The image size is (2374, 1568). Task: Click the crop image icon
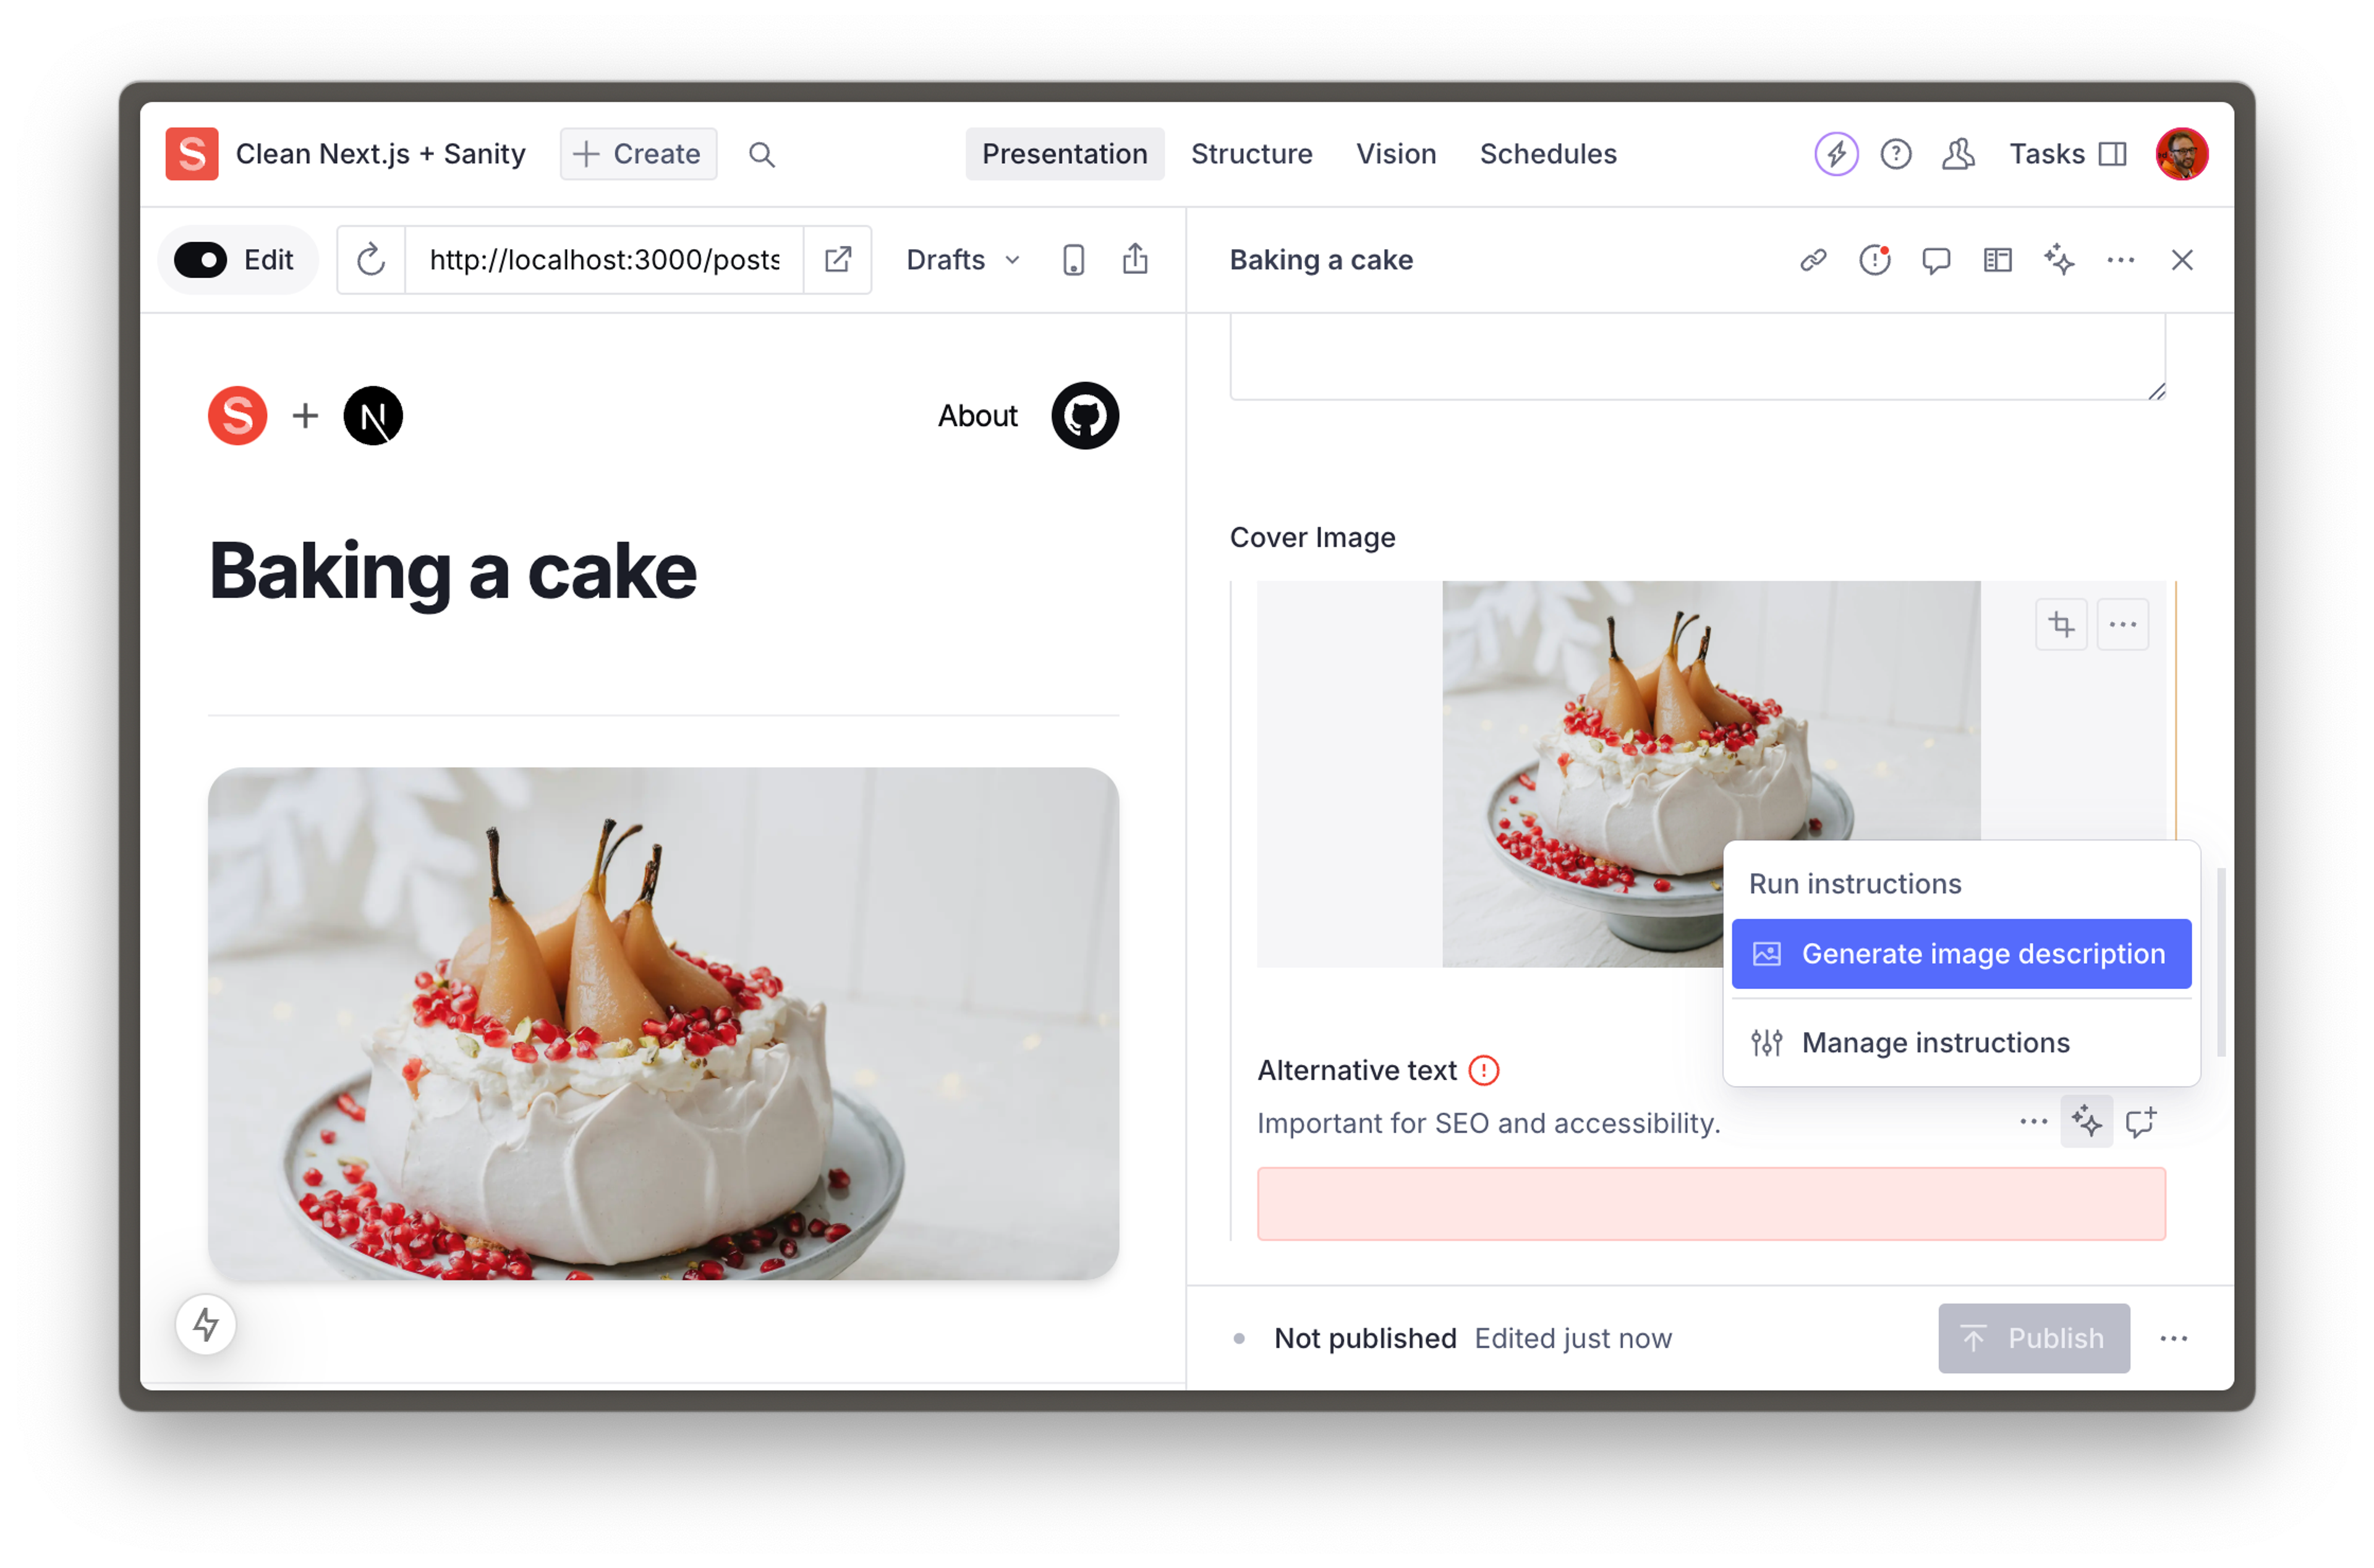click(2061, 625)
